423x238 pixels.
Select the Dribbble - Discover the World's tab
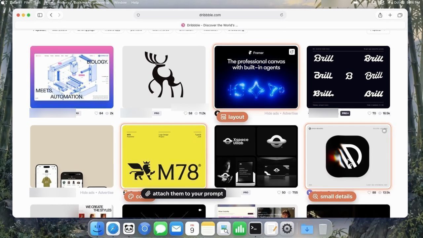210,25
